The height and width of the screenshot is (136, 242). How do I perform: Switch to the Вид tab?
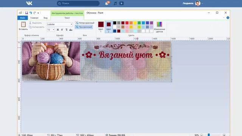click(x=45, y=18)
